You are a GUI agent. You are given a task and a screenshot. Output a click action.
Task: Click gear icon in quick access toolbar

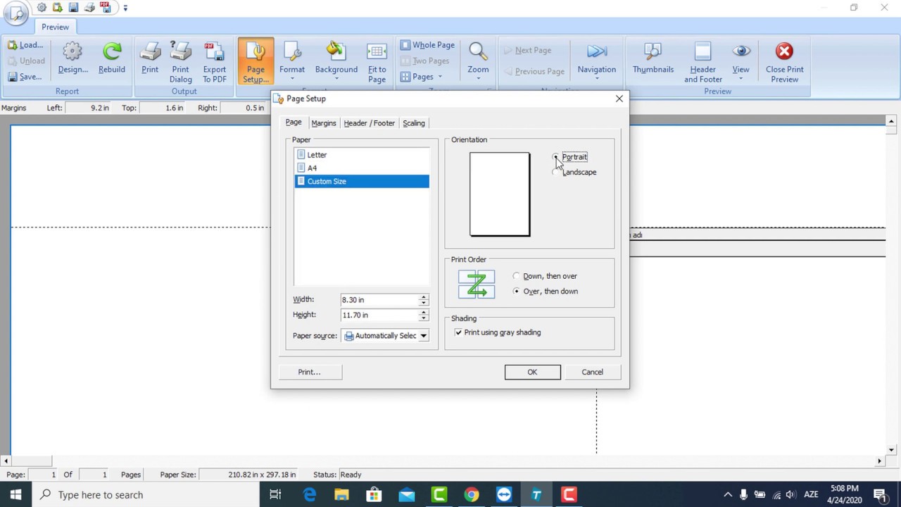click(42, 8)
